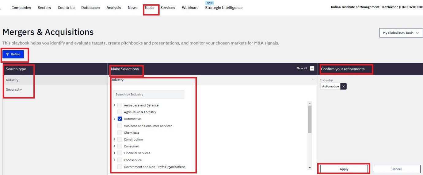Expand the Automotive sub-industries

tap(114, 119)
